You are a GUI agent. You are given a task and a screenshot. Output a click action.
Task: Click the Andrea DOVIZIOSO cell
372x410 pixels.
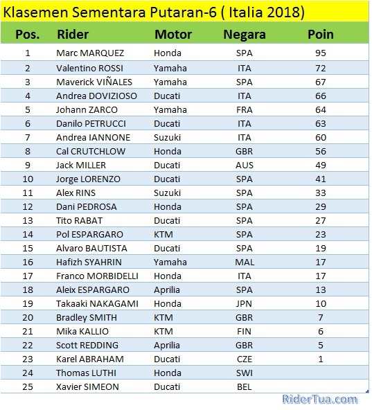[96, 96]
